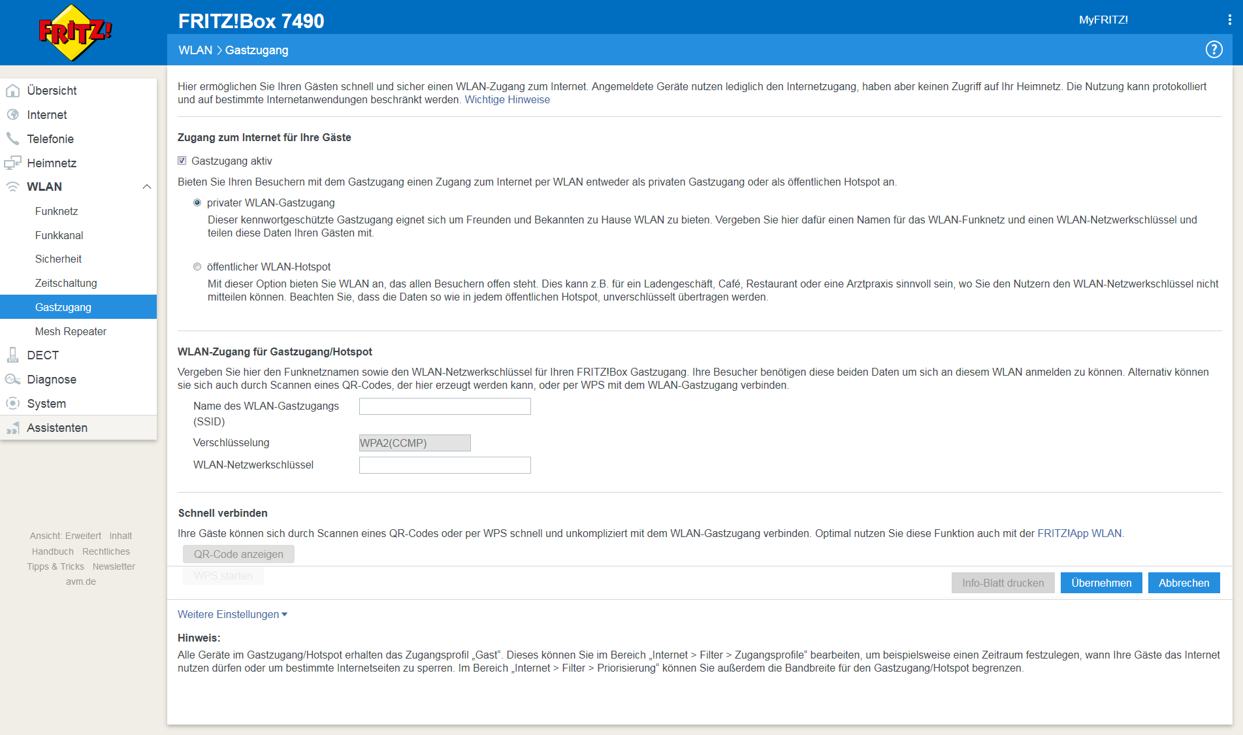Click Info-Blatt drucken button
The width and height of the screenshot is (1243, 735).
pos(1003,583)
